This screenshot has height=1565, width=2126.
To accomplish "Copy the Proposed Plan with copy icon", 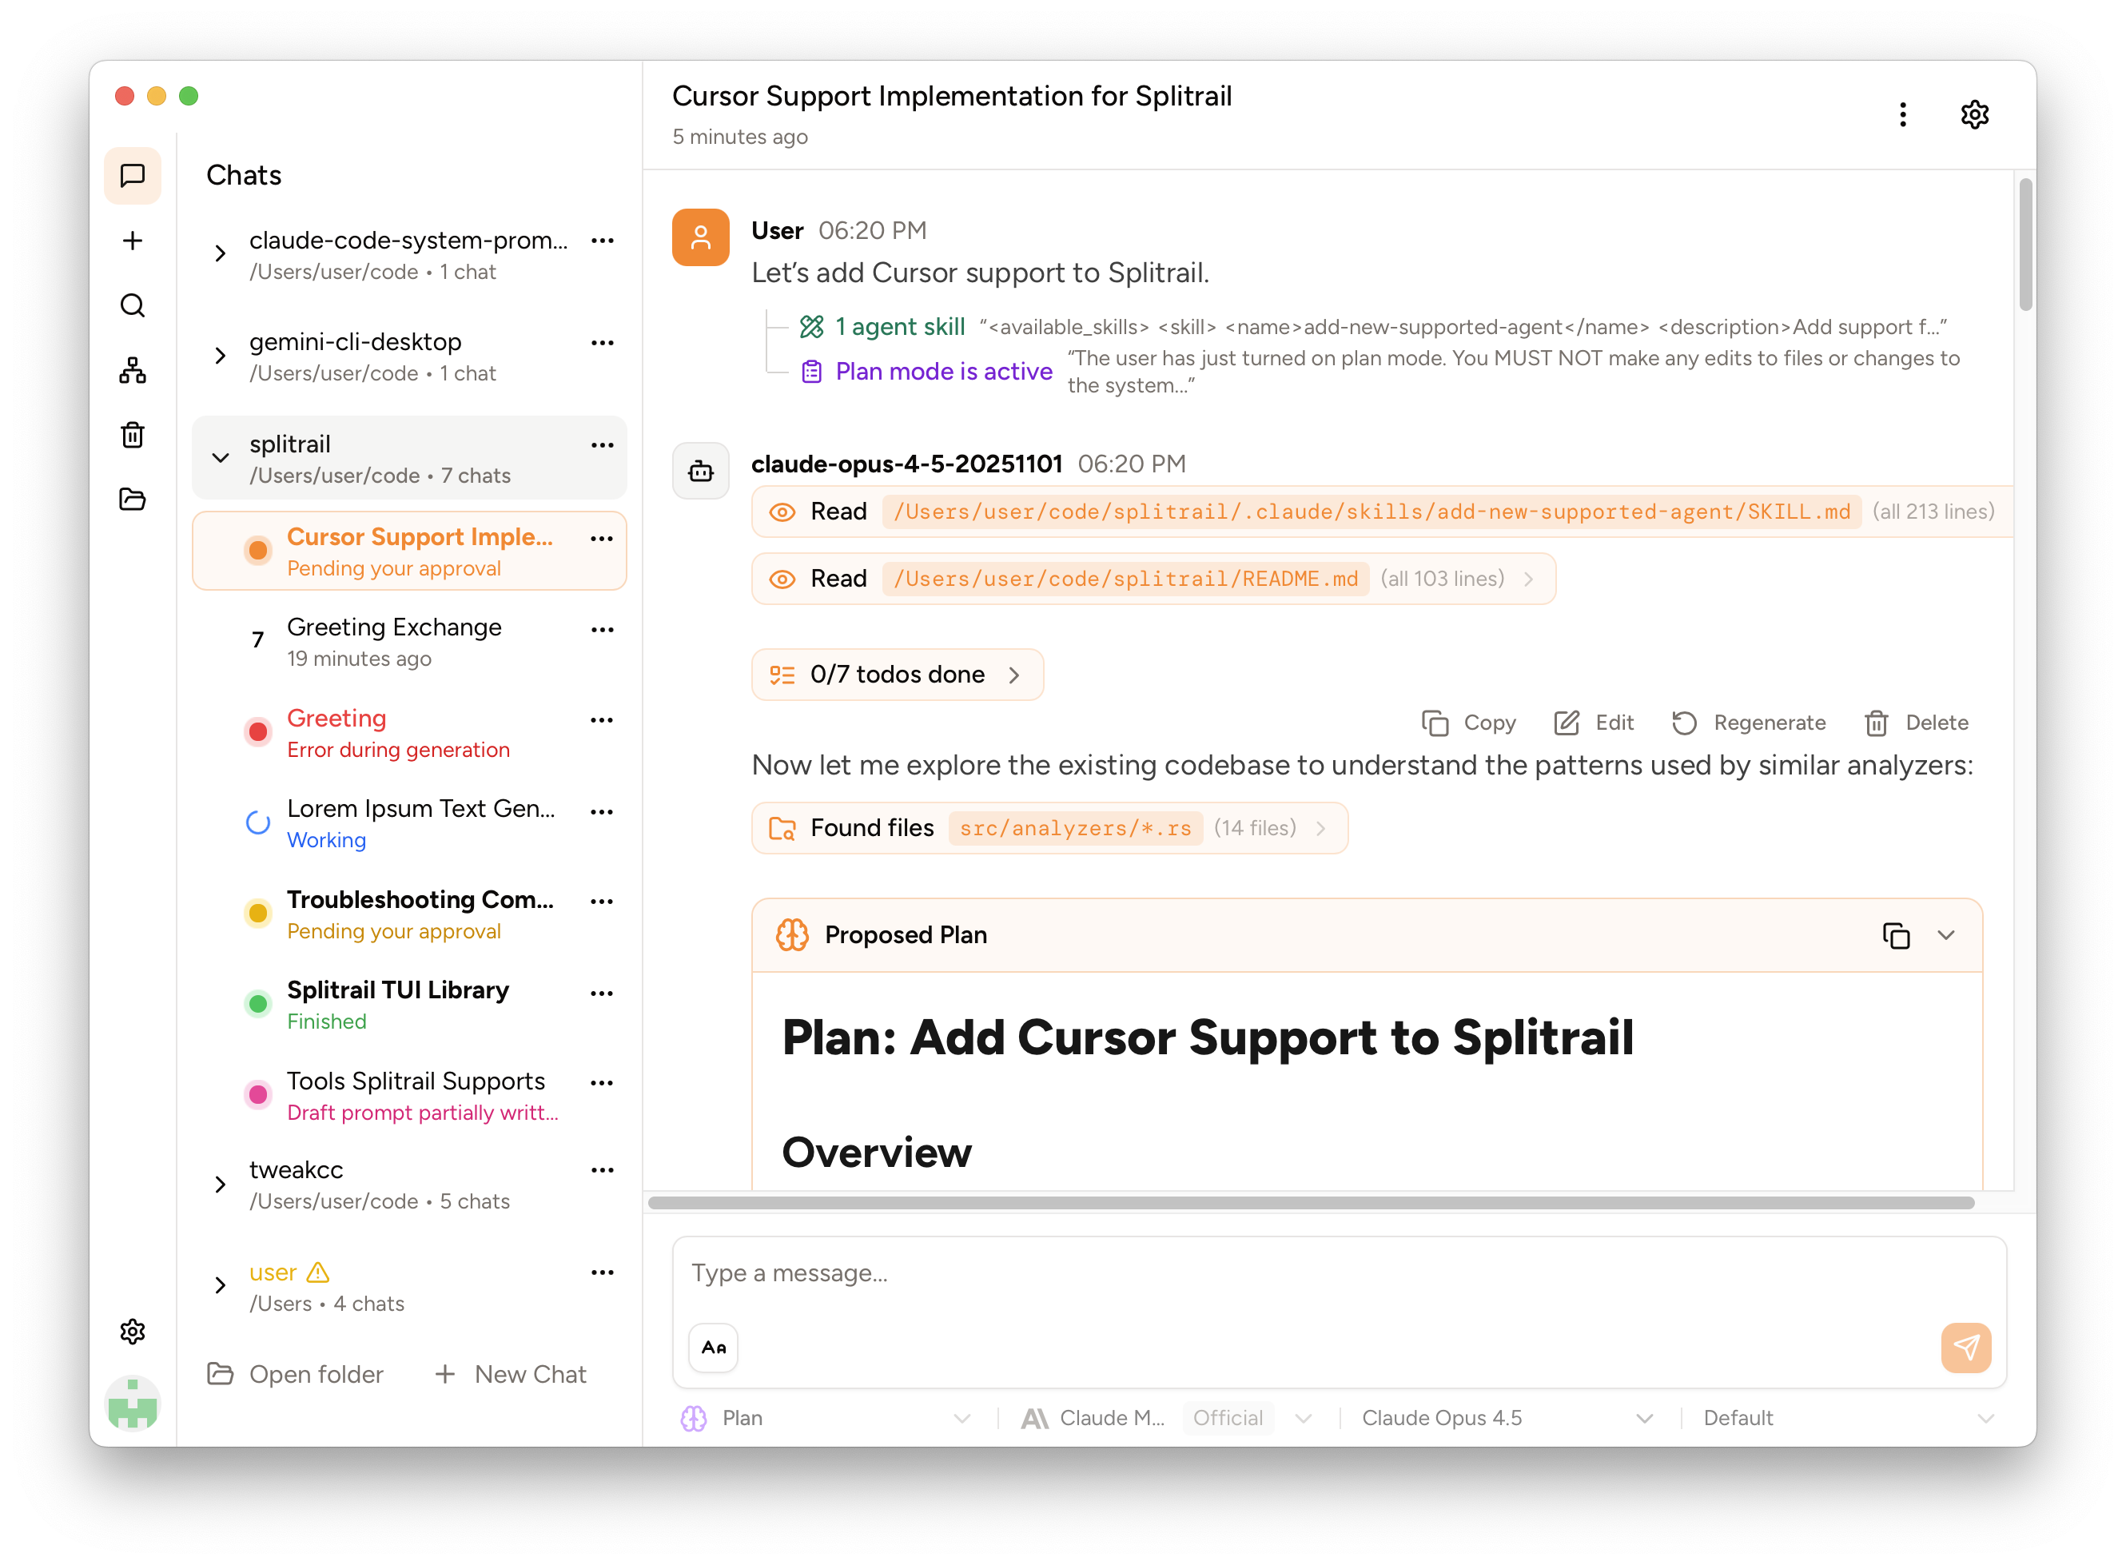I will [1895, 935].
